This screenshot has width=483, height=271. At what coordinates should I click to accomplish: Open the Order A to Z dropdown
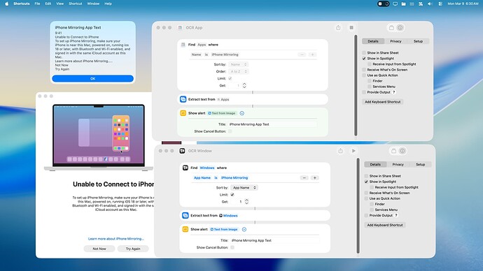click(x=239, y=71)
